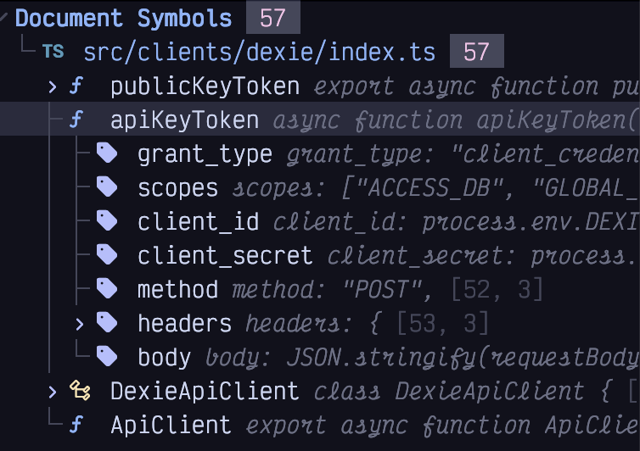The height and width of the screenshot is (451, 640).
Task: Click the 'scopes: ["ACCESS_DB"' detail text
Action: [x=368, y=189]
